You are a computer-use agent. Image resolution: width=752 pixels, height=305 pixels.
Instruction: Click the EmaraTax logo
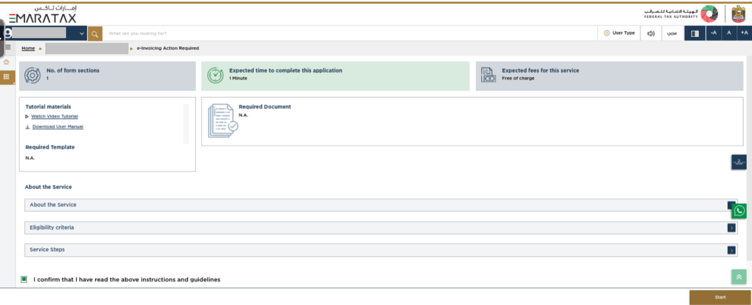point(43,14)
